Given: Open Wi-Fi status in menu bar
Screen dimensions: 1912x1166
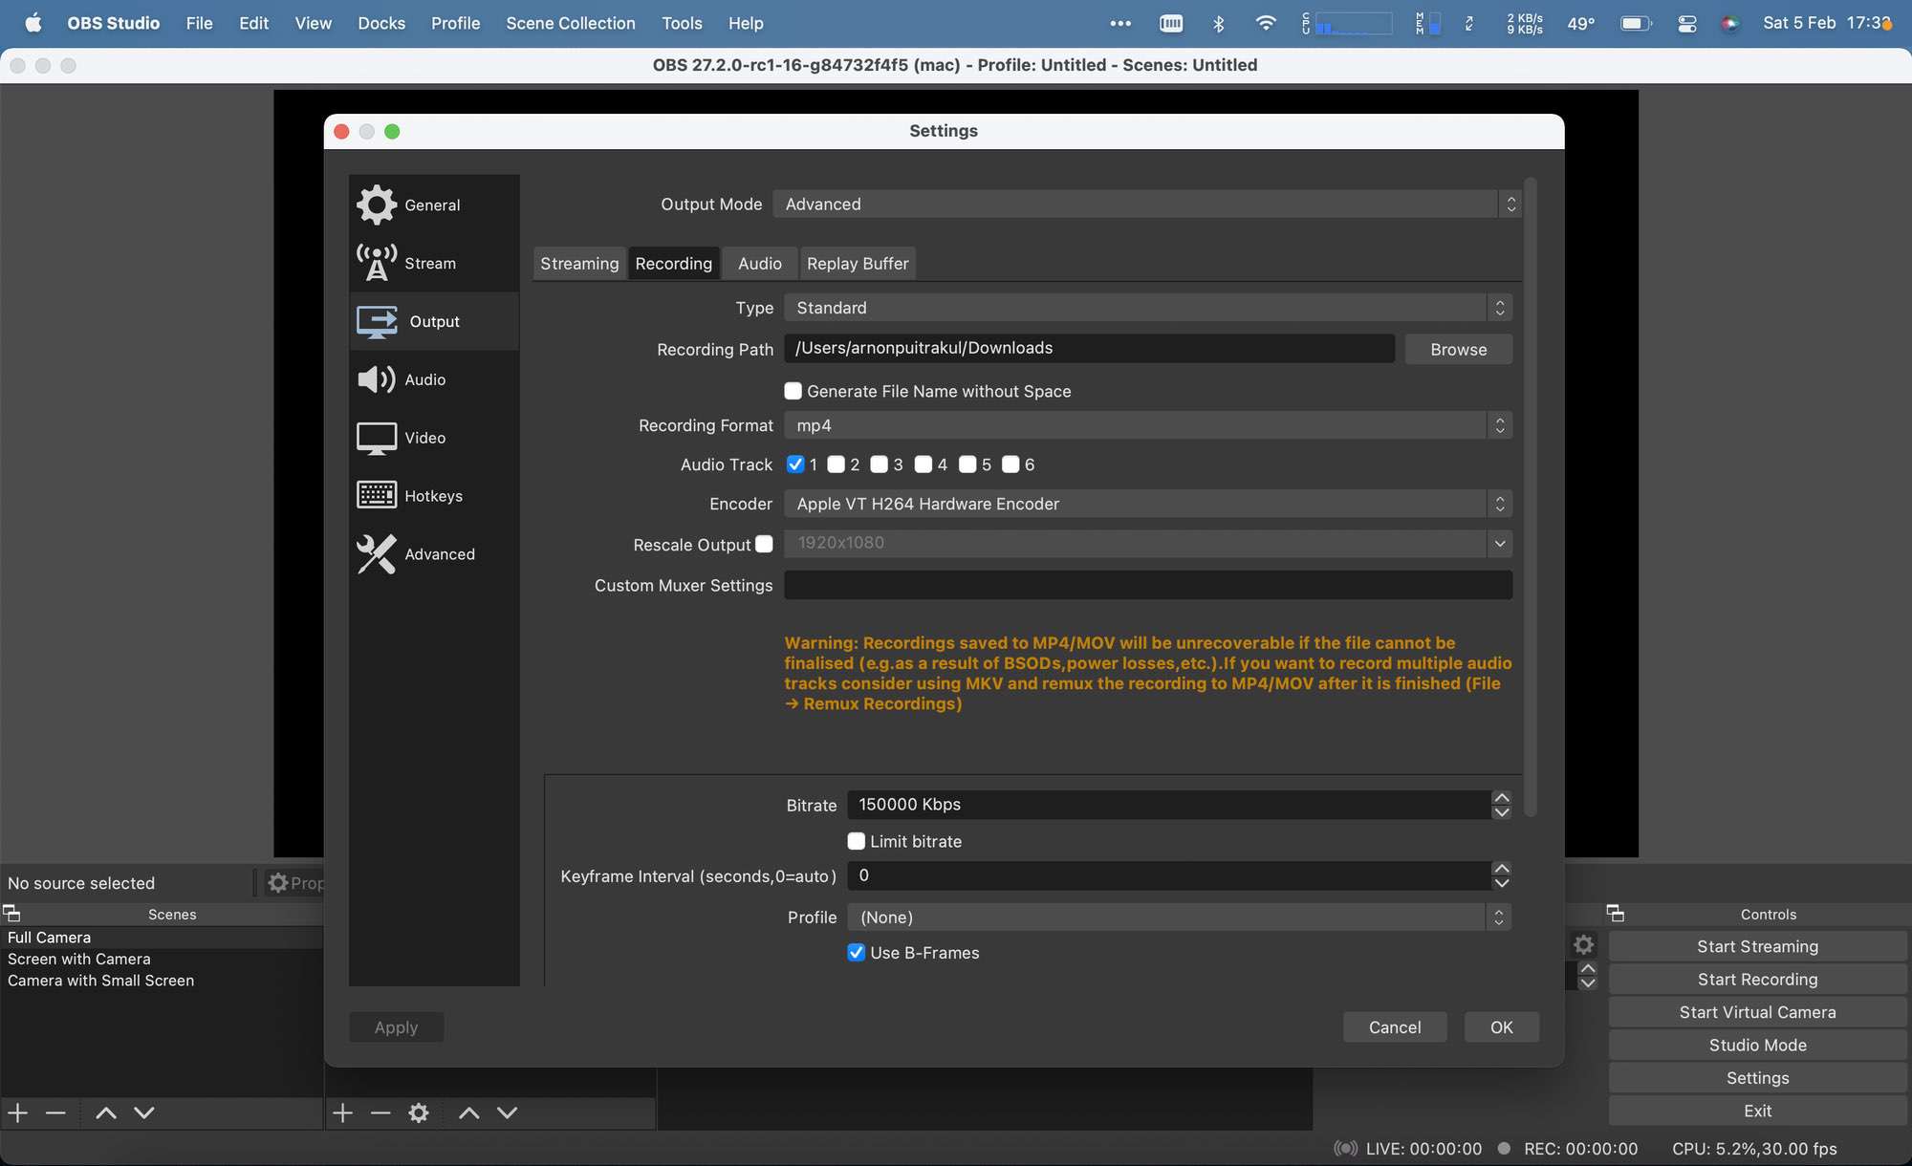Looking at the screenshot, I should click(1266, 23).
